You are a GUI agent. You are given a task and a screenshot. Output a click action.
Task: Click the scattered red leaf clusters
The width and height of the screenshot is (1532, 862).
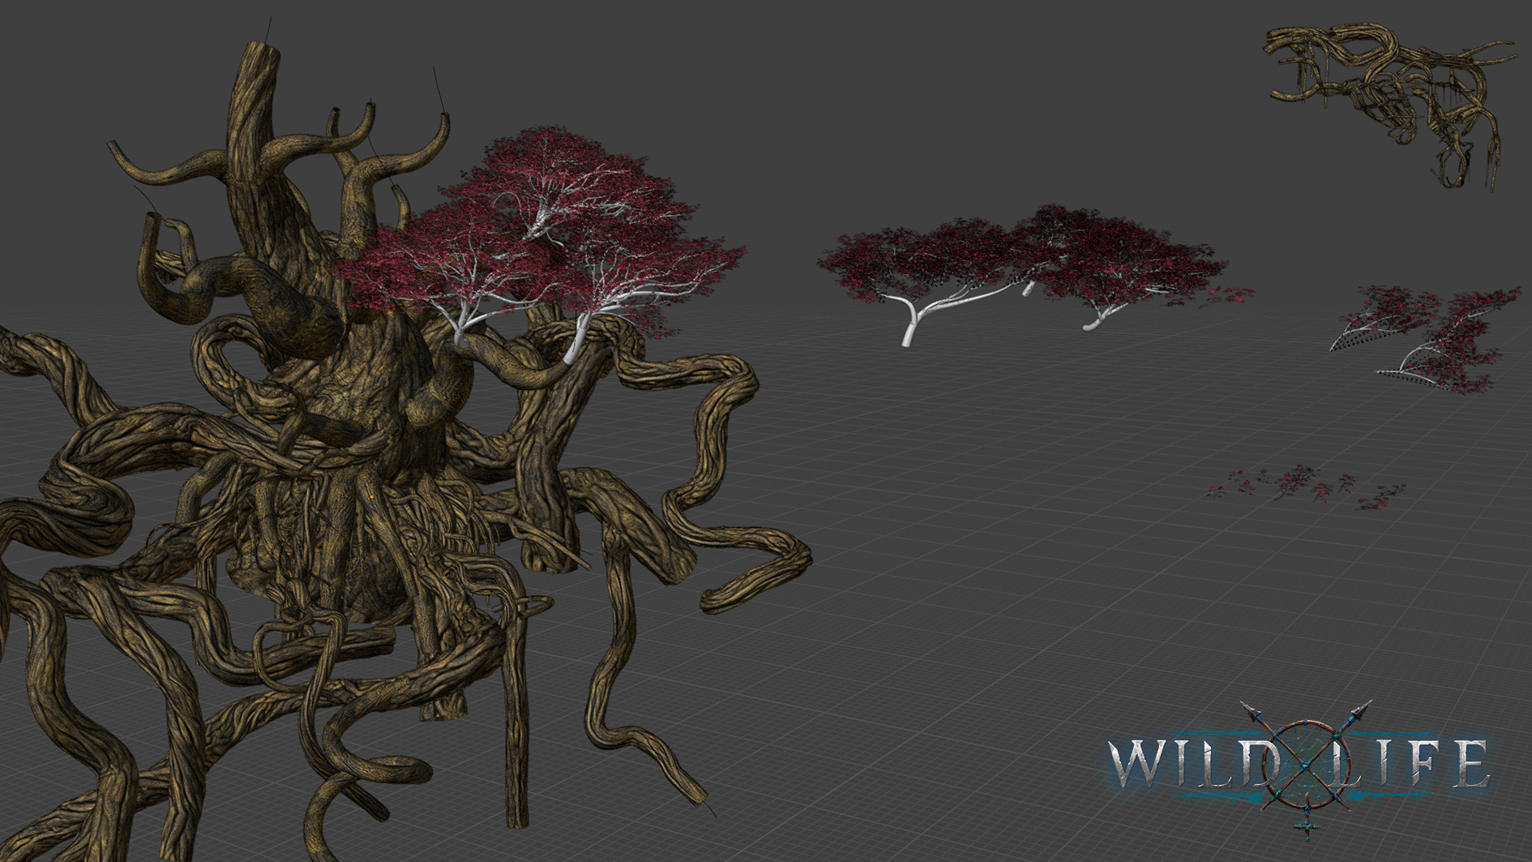coord(1305,487)
